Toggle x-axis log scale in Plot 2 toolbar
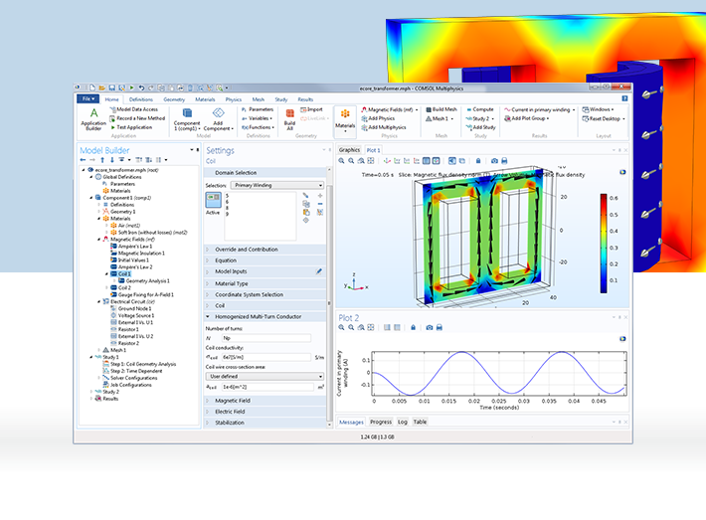 click(x=387, y=327)
